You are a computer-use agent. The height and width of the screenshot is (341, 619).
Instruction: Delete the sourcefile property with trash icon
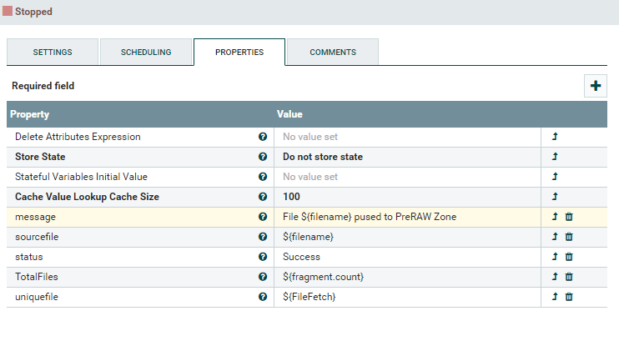[x=569, y=237]
